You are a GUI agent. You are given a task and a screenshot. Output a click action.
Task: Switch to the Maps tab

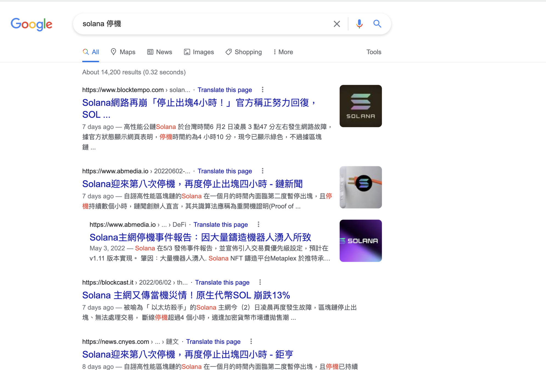pyautogui.click(x=123, y=52)
